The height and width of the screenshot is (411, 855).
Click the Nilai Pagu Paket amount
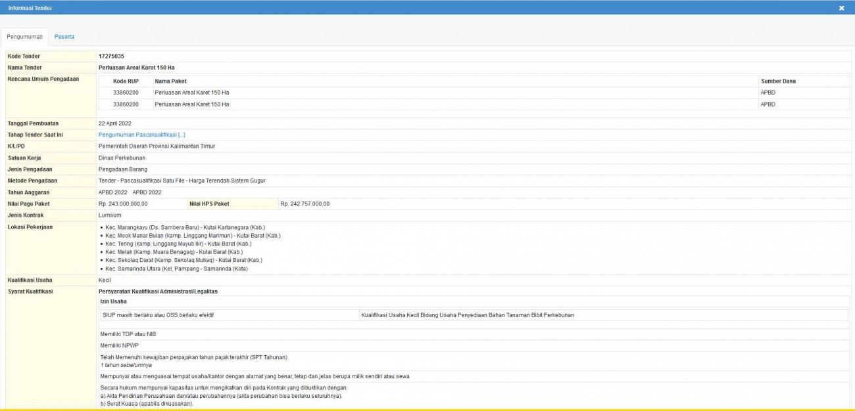click(x=123, y=204)
